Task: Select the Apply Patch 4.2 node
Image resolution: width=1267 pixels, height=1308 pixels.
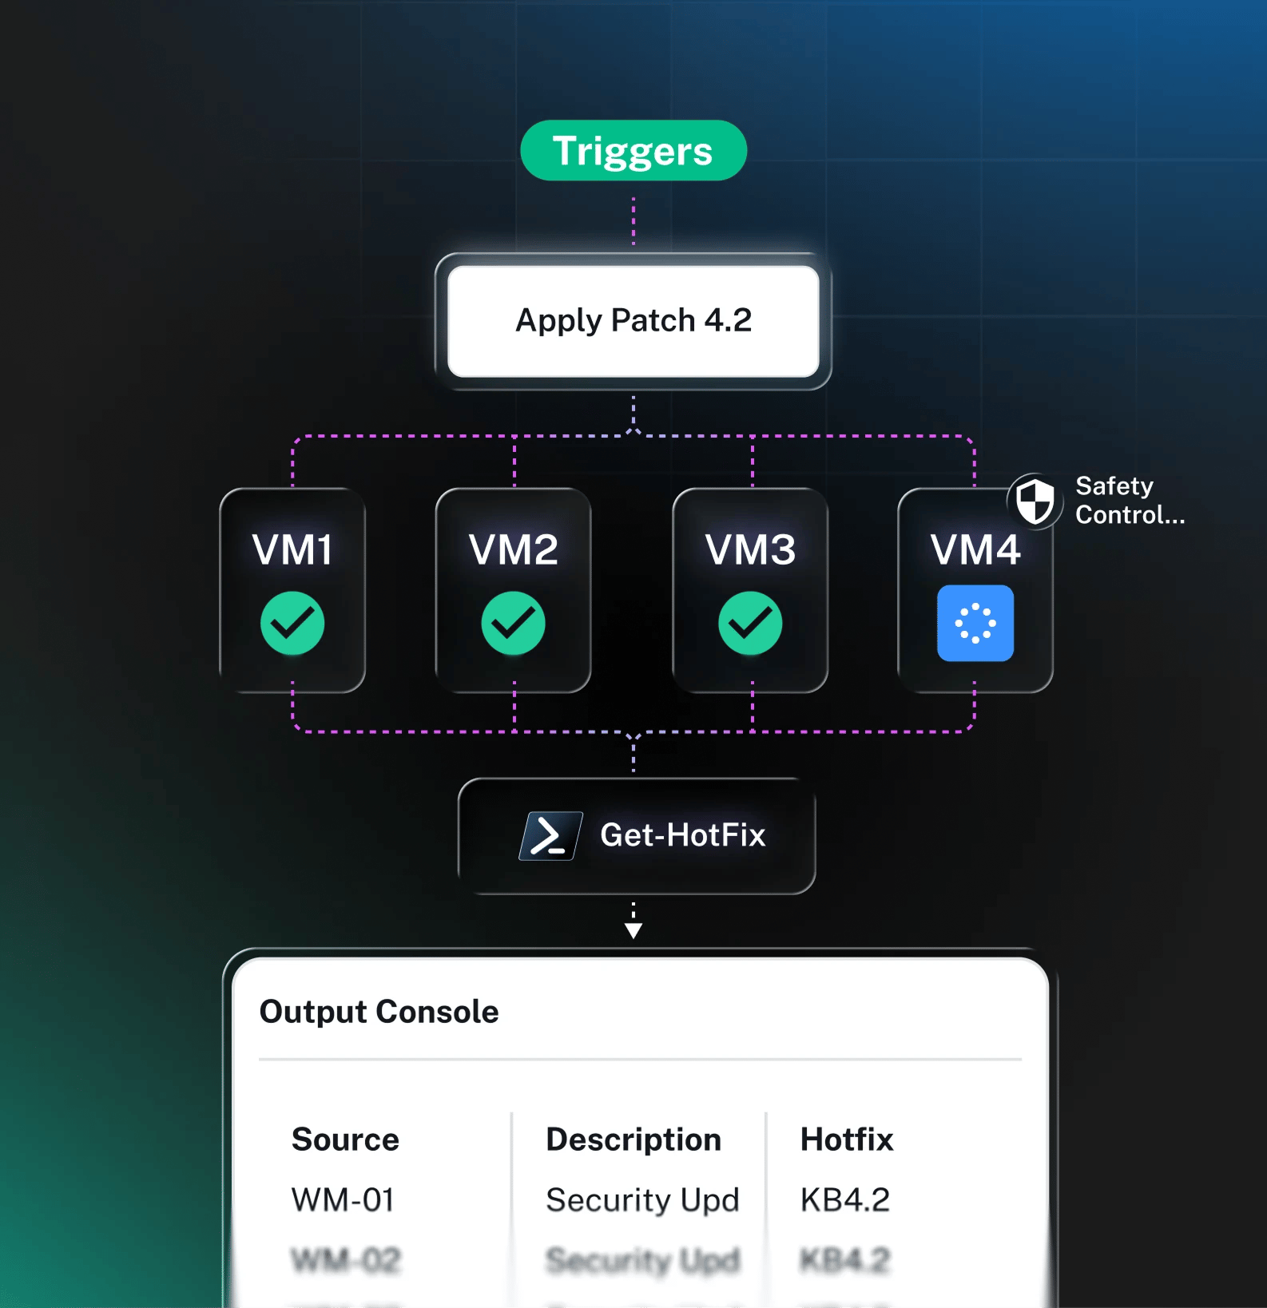Action: pyautogui.click(x=633, y=321)
